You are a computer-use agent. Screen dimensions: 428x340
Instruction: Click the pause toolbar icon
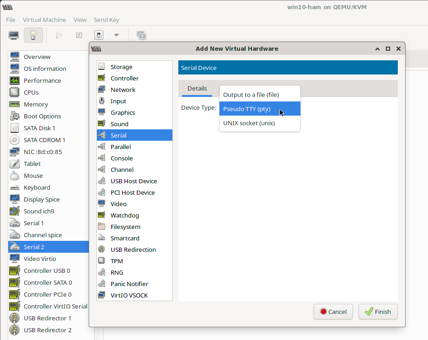click(79, 35)
